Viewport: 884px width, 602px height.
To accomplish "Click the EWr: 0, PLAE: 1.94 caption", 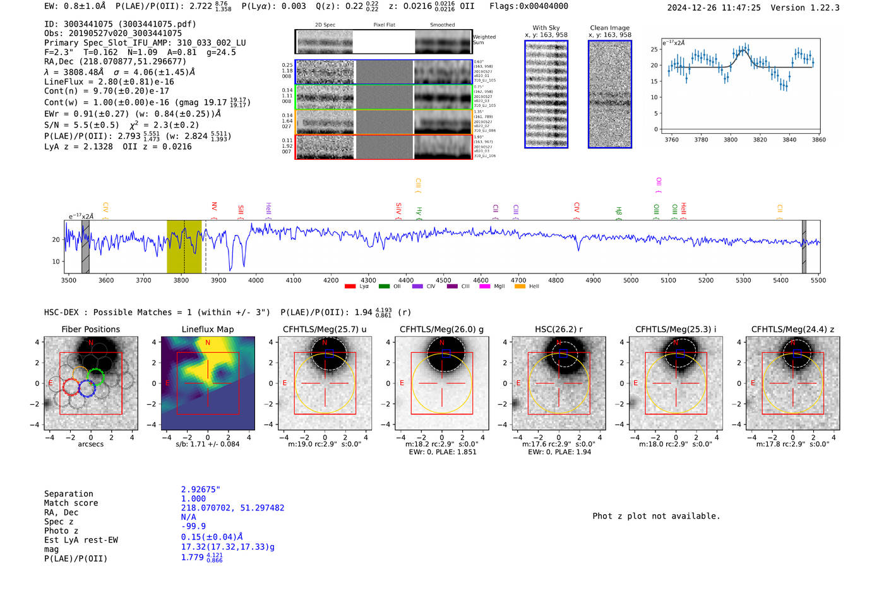I will pyautogui.click(x=559, y=452).
